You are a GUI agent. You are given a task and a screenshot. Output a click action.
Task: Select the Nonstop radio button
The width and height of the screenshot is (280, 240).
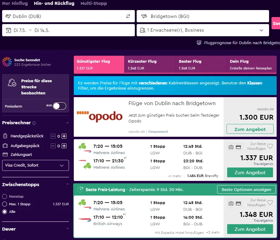pos(5,197)
